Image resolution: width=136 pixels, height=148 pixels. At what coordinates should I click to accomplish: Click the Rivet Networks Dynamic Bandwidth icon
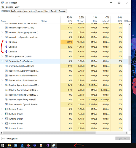(6, 104)
